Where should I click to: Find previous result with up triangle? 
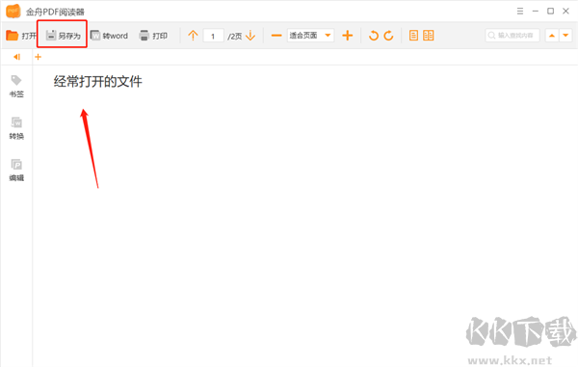pos(552,36)
